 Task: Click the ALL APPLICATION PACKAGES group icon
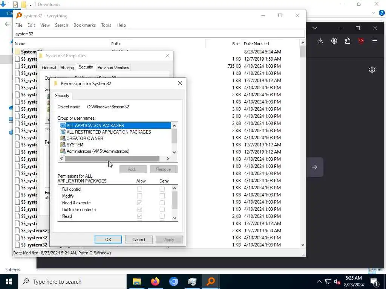point(63,126)
